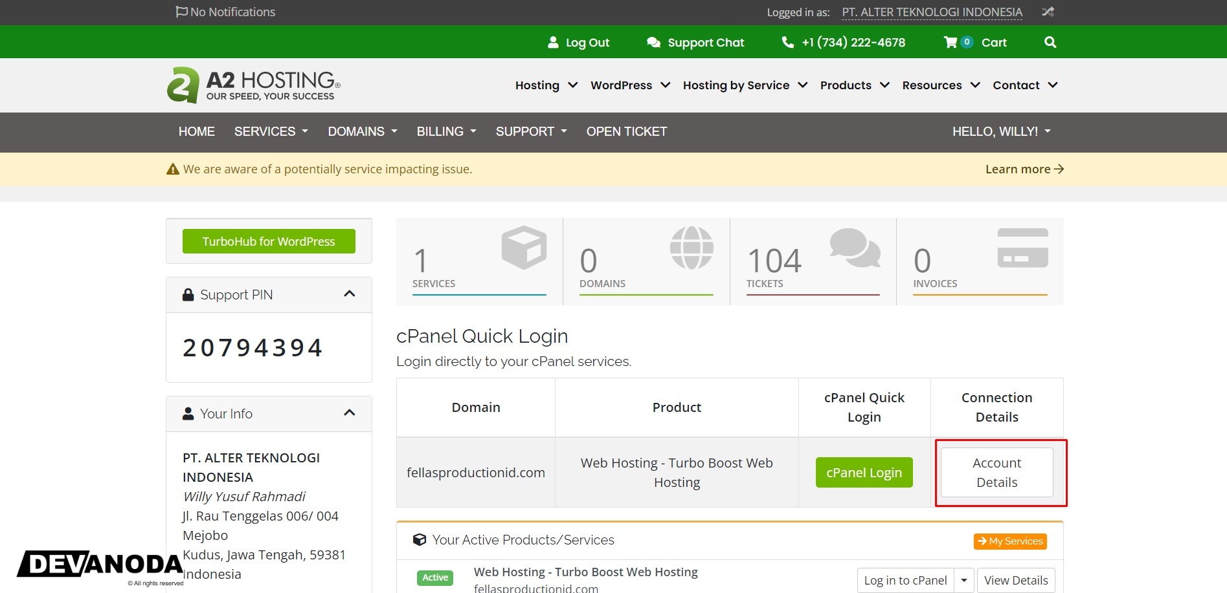The image size is (1227, 593).
Task: Click the Web Hosting - Turbo Boost service title link
Action: (x=586, y=572)
